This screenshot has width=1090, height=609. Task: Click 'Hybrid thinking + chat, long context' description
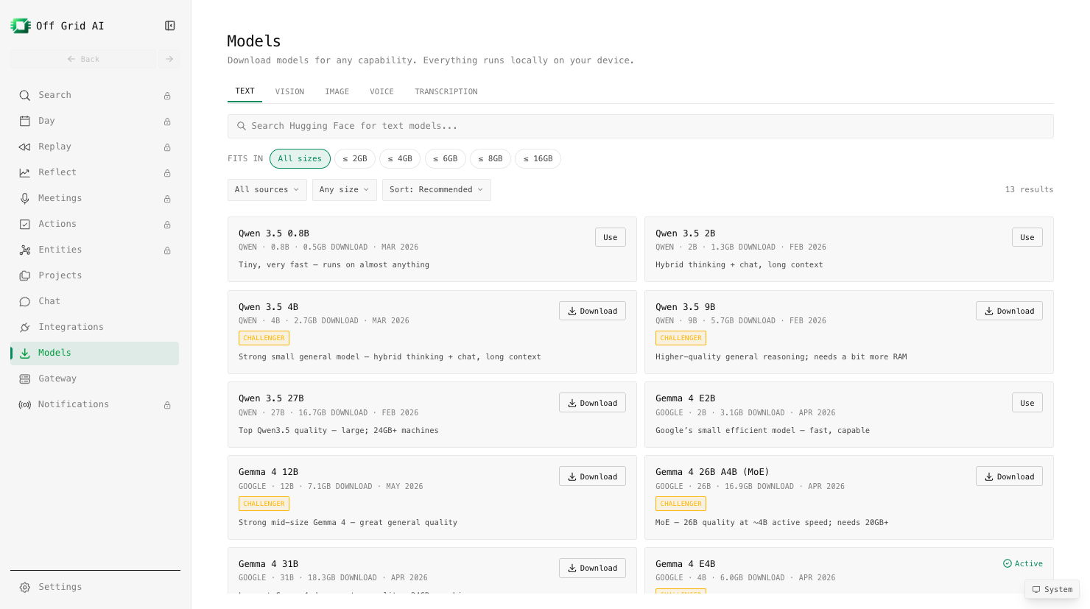[x=739, y=265]
